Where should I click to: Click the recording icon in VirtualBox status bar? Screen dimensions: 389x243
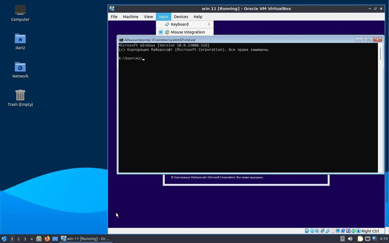point(343,231)
